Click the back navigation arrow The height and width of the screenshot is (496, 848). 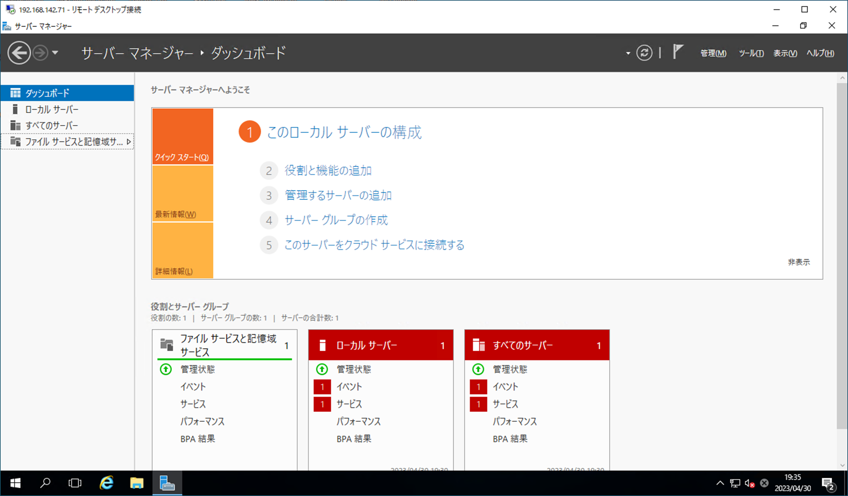pyautogui.click(x=19, y=52)
